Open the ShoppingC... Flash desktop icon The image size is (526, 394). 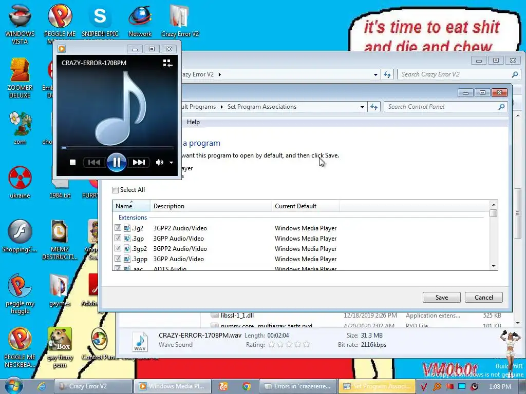20,236
